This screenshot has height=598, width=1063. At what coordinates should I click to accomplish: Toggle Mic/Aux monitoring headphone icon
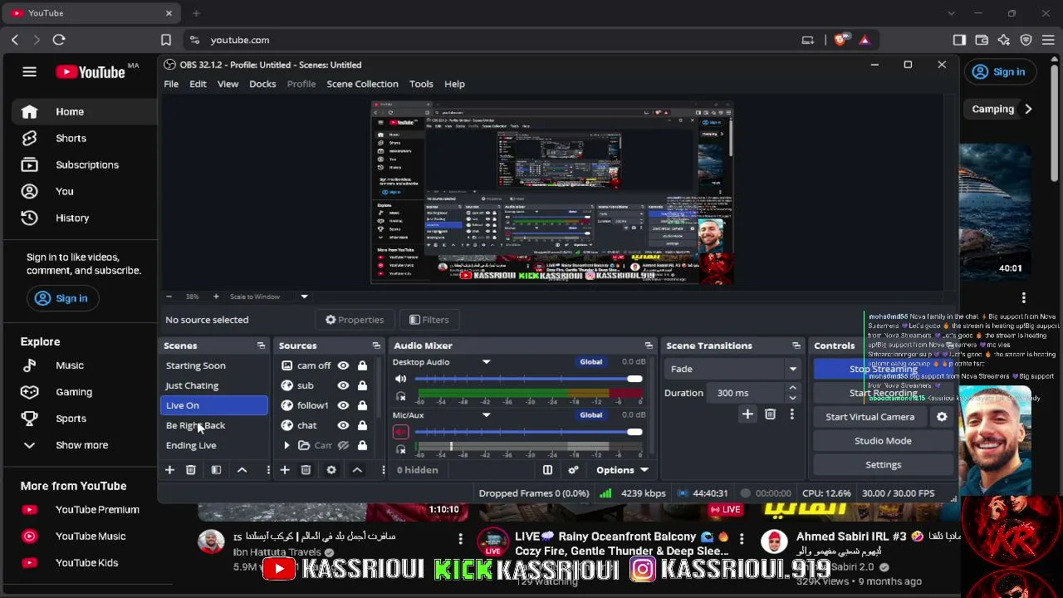(400, 449)
